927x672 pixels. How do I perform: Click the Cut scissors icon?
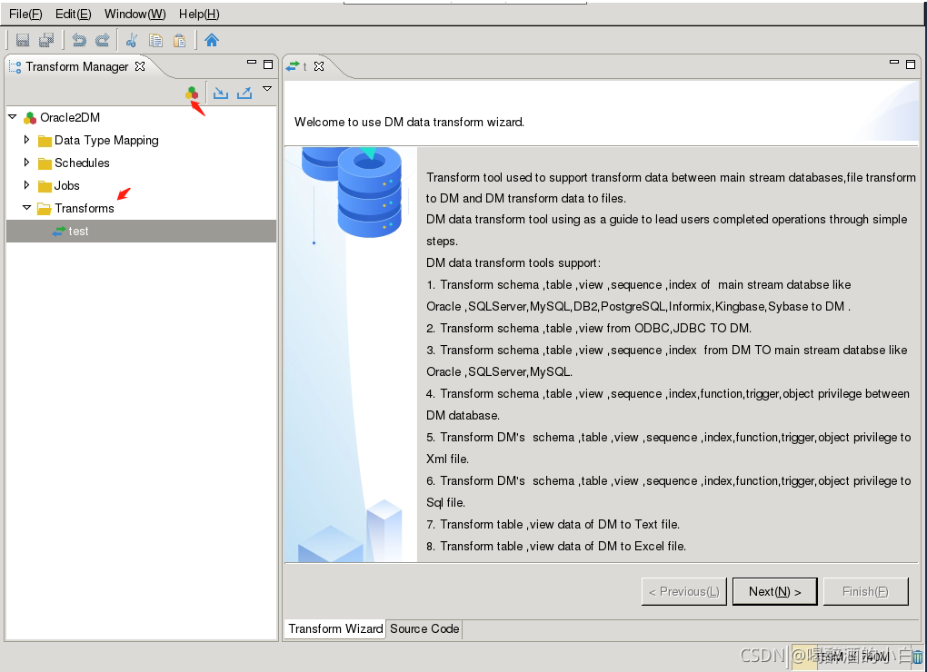click(132, 40)
